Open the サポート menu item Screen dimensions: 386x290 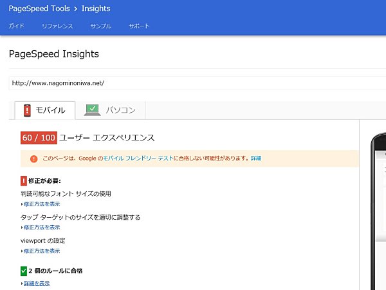pos(139,26)
